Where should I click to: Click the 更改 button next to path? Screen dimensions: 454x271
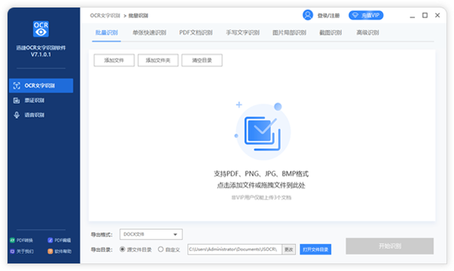tap(288, 249)
